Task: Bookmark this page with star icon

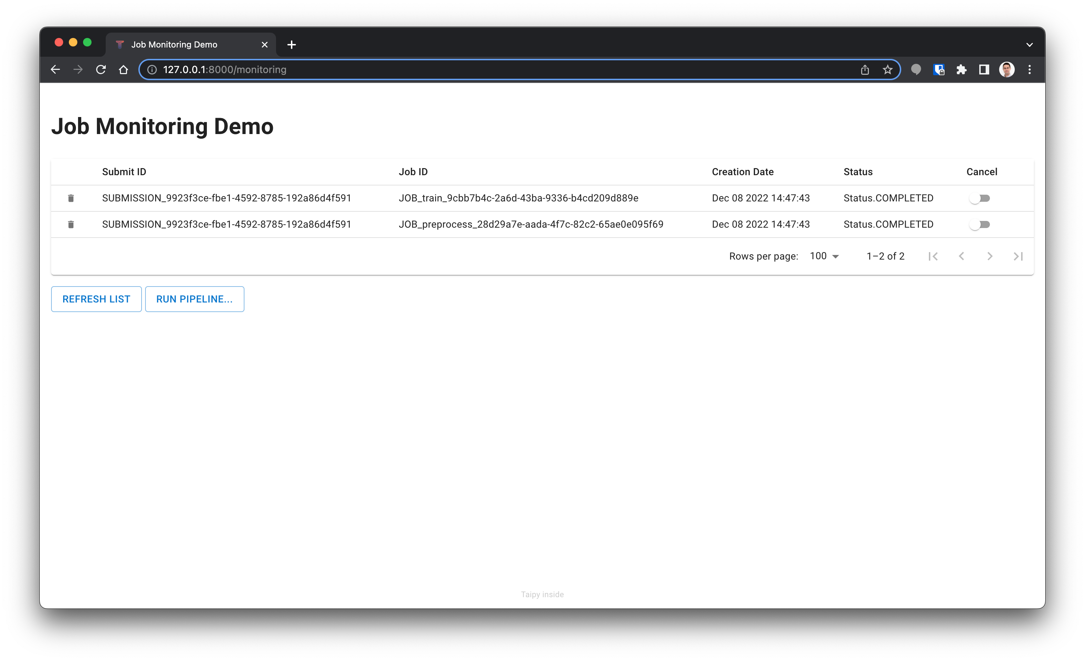Action: [887, 70]
